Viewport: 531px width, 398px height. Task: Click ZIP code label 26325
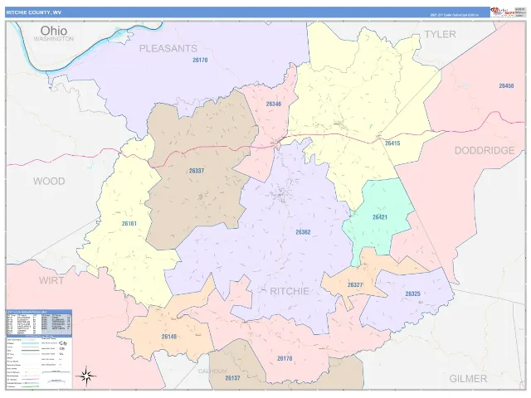[x=413, y=294]
